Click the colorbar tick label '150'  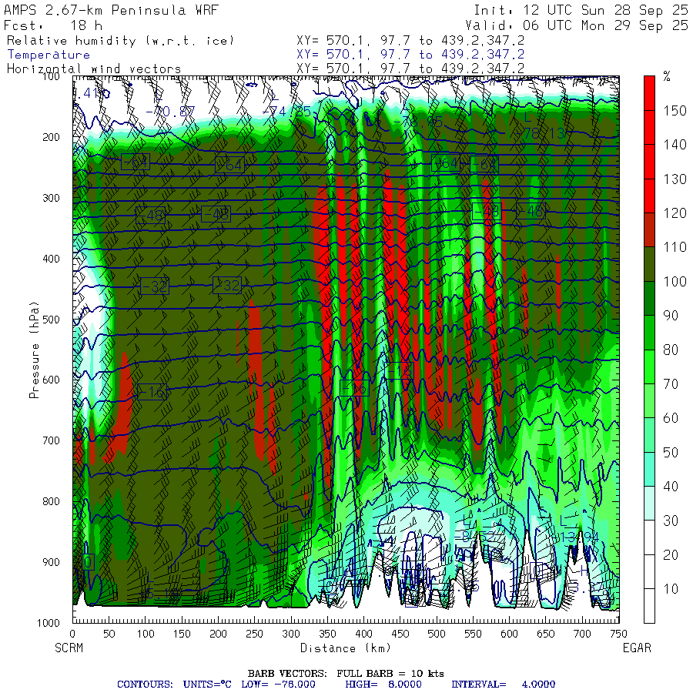[x=675, y=110]
